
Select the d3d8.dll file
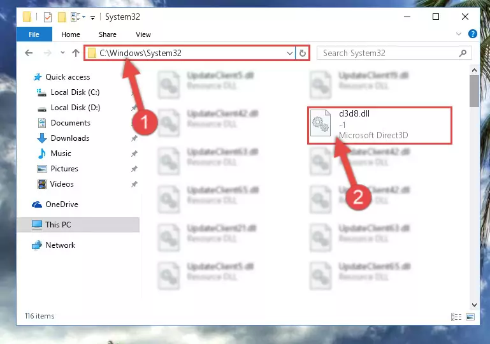tap(380, 125)
